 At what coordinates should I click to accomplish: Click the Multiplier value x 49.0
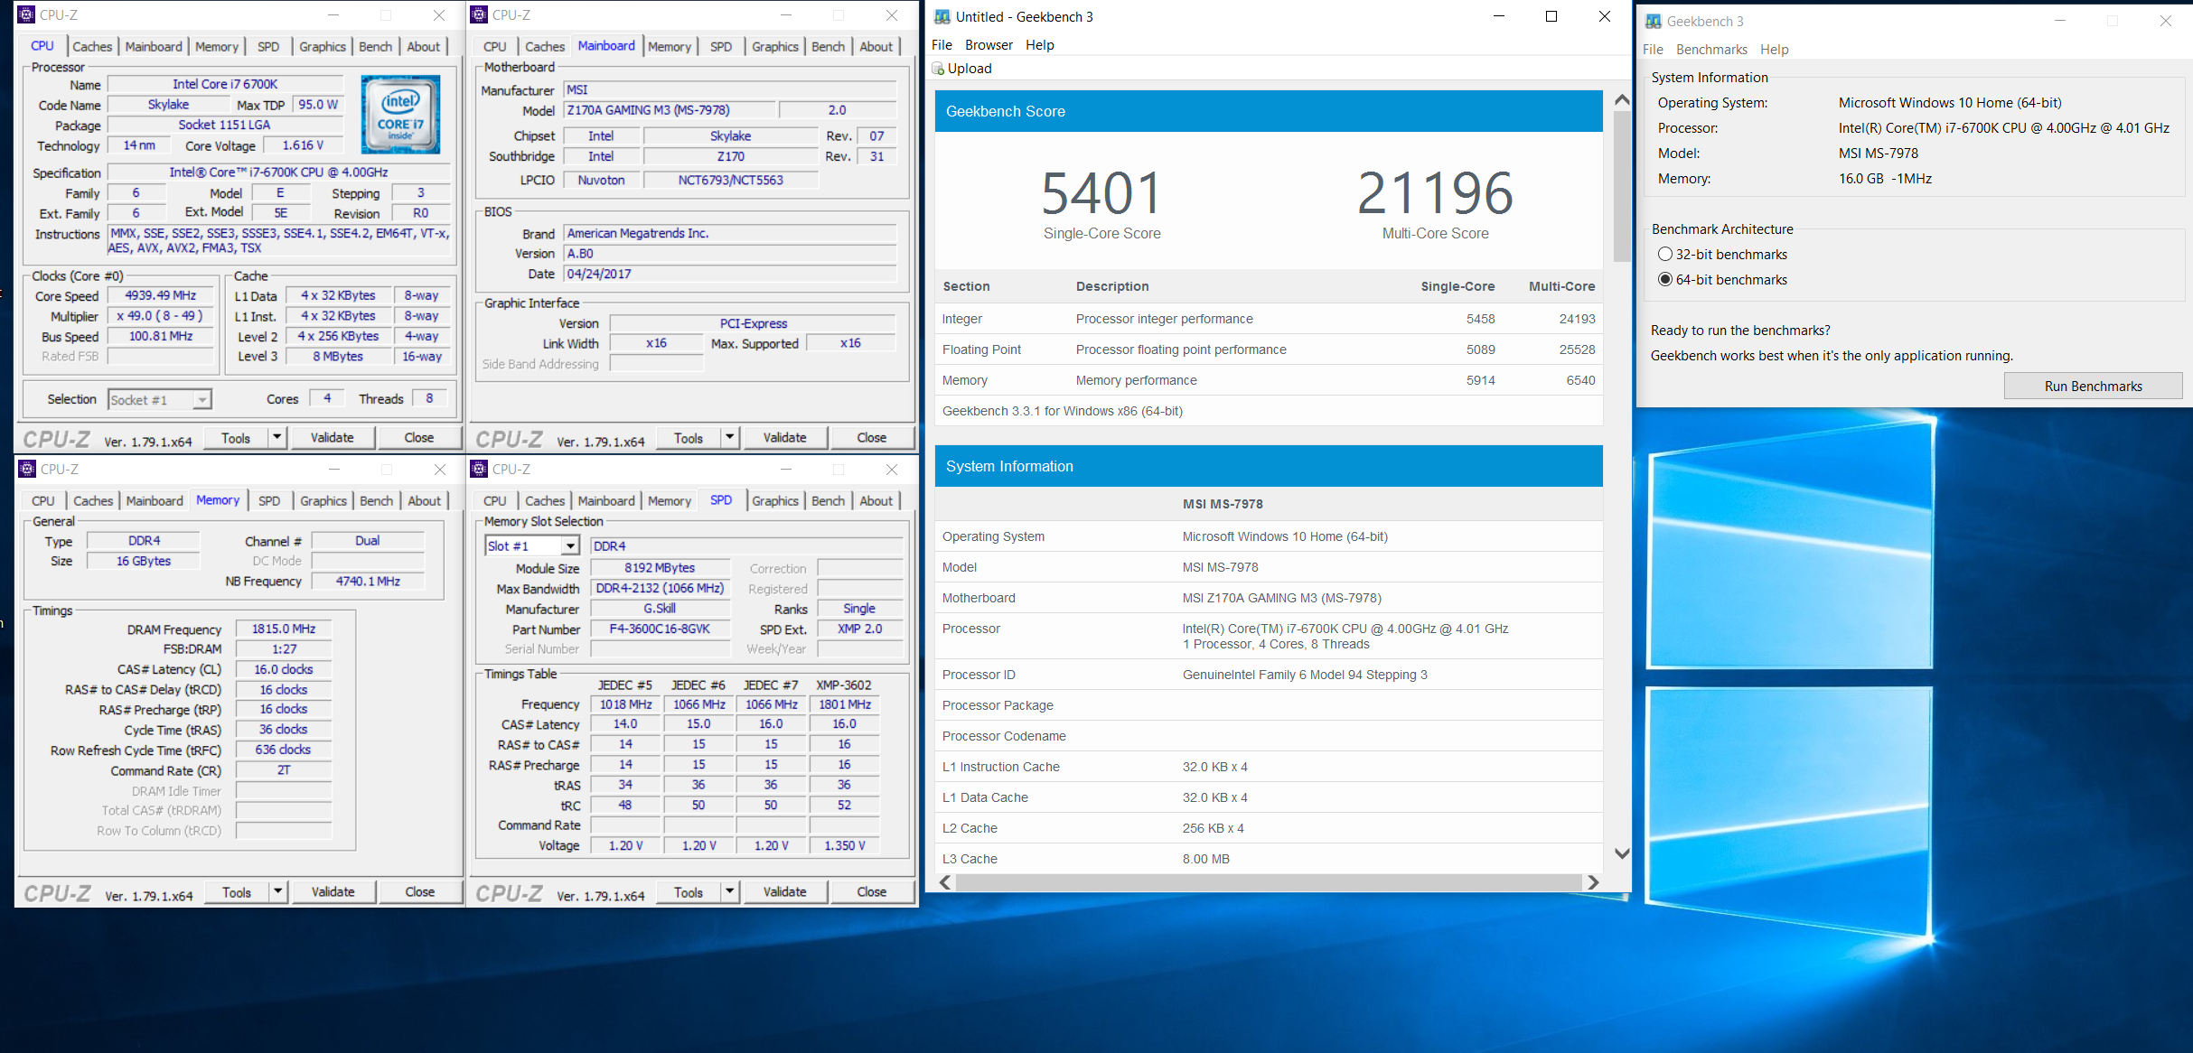coord(161,316)
